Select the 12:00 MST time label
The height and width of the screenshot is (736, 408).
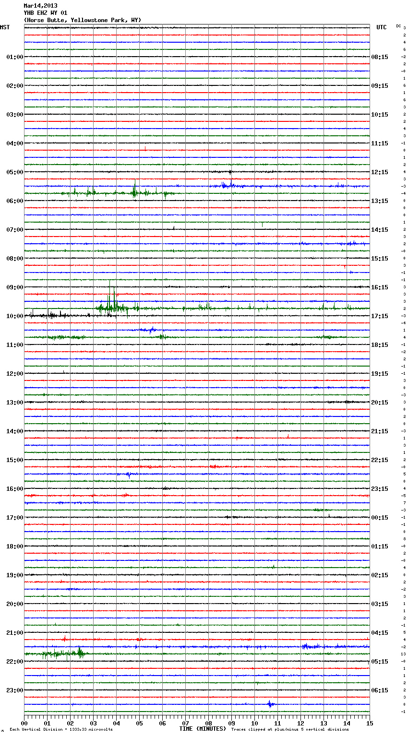(x=15, y=374)
